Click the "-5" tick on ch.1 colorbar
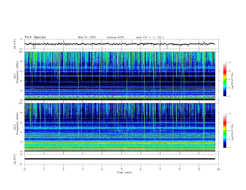The width and height of the screenshot is (246, 190). pos(229,79)
